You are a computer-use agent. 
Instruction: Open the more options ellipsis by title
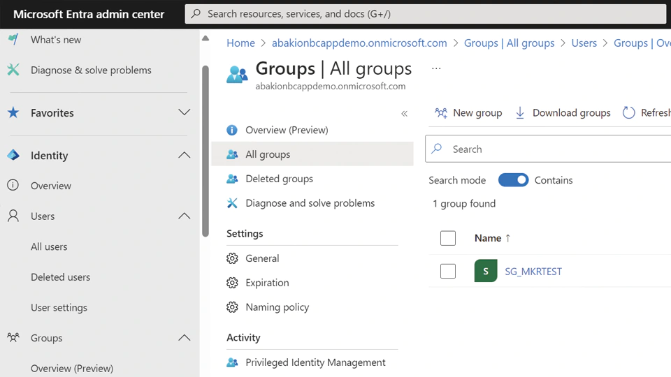pyautogui.click(x=436, y=68)
